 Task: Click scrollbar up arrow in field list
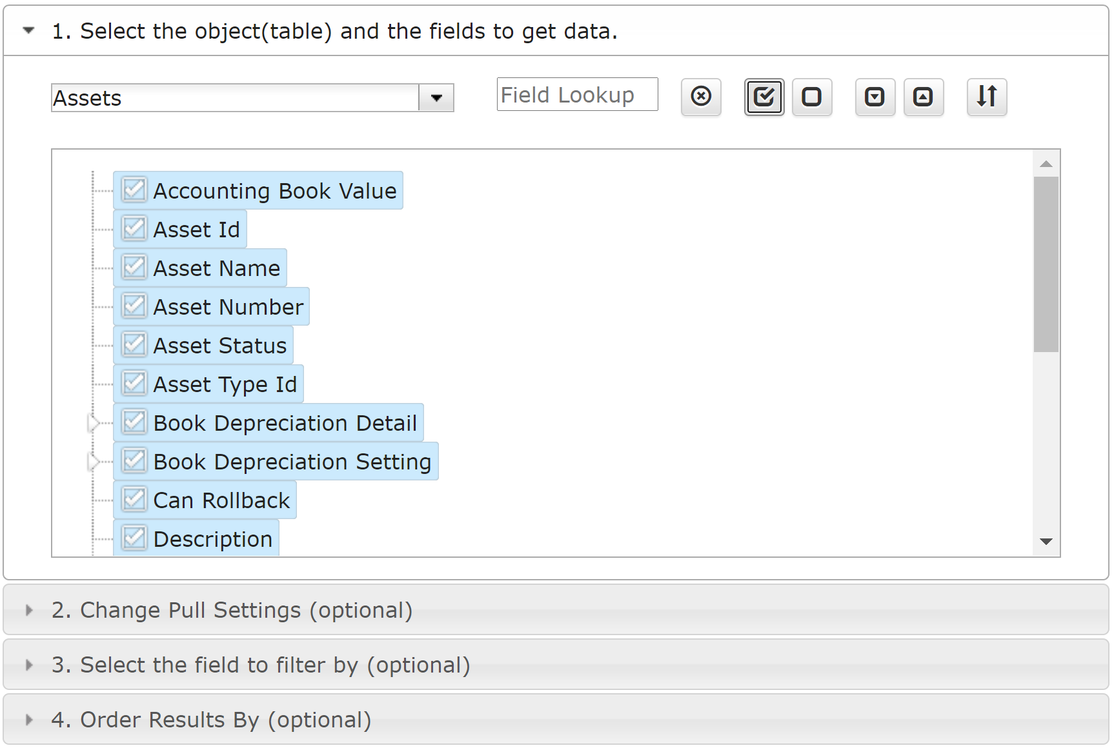point(1046,164)
